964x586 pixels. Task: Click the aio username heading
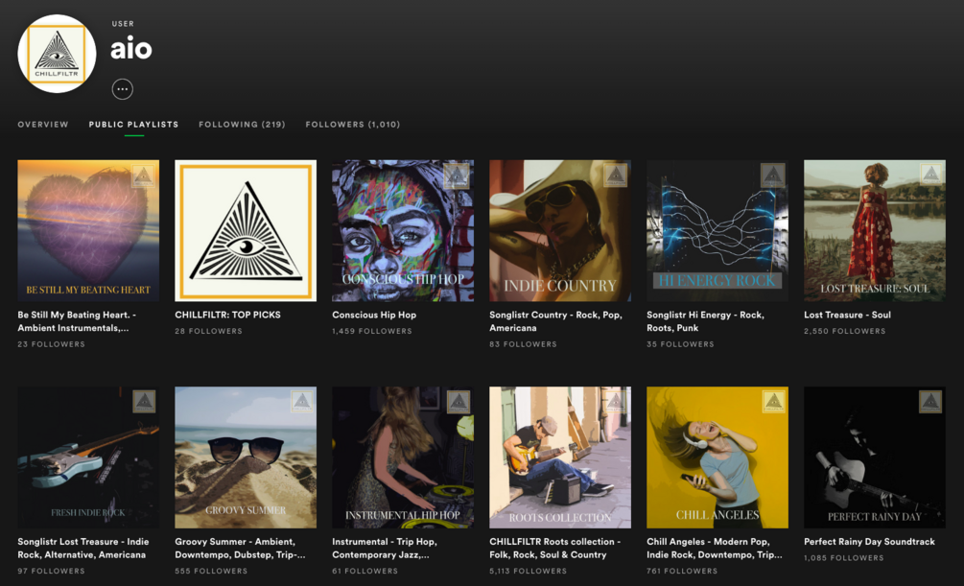tap(131, 49)
